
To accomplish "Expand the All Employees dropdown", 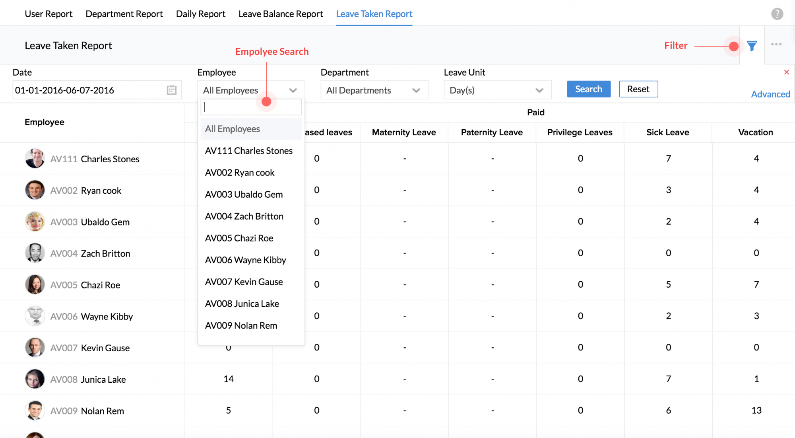I will click(251, 90).
